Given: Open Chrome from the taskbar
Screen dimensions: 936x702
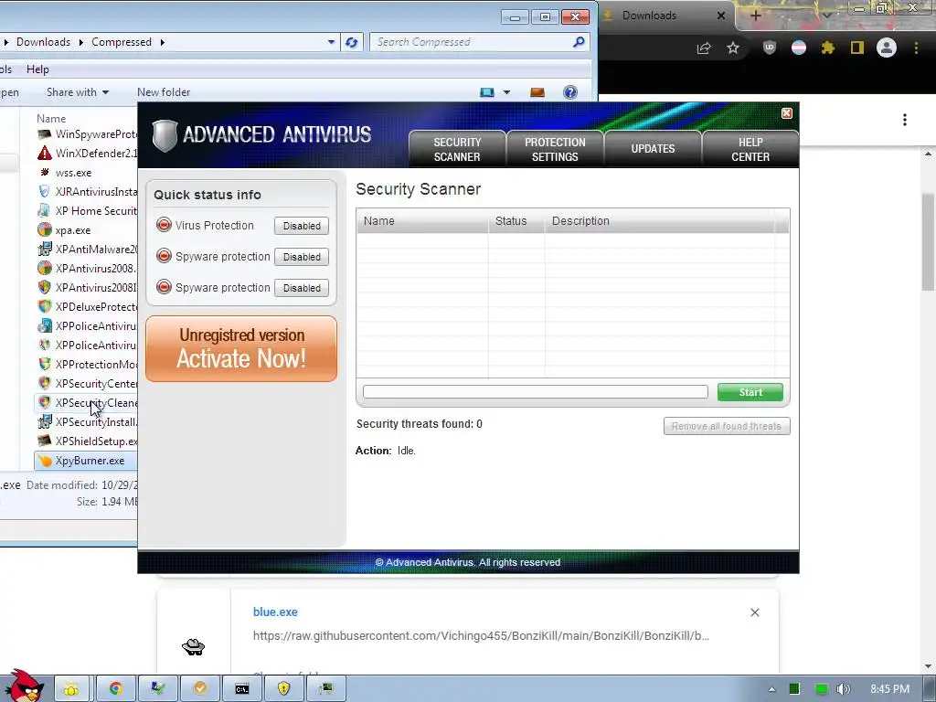Looking at the screenshot, I should pyautogui.click(x=116, y=689).
